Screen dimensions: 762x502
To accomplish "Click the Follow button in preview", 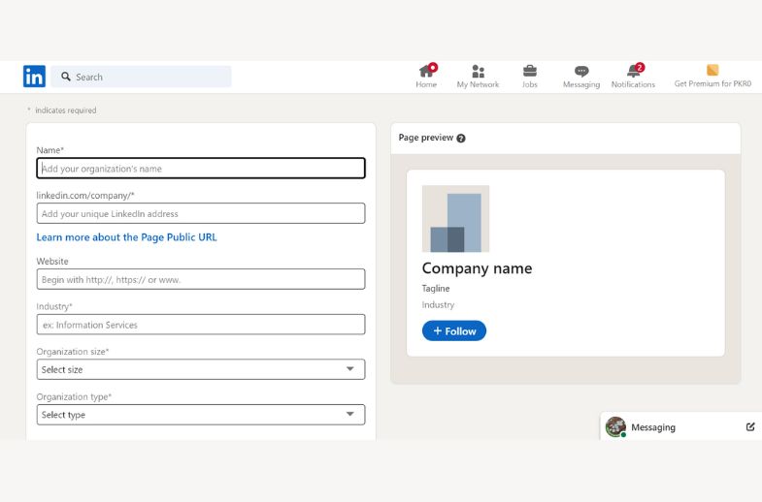I will click(x=454, y=330).
